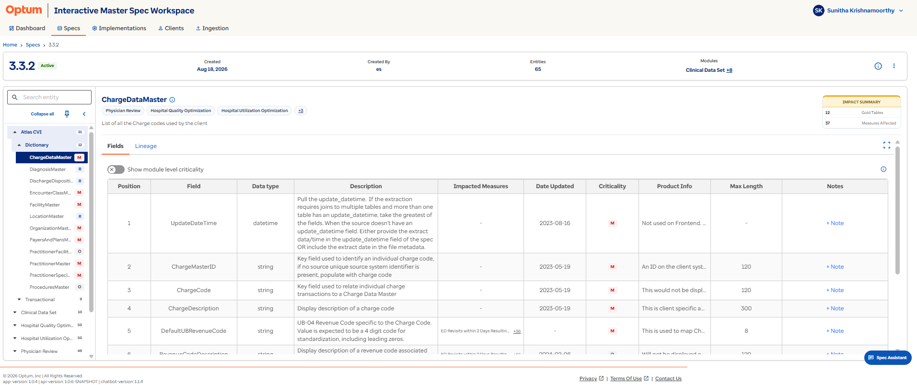This screenshot has width=917, height=385.
Task: Expand the Physician Review group
Action: click(x=15, y=351)
